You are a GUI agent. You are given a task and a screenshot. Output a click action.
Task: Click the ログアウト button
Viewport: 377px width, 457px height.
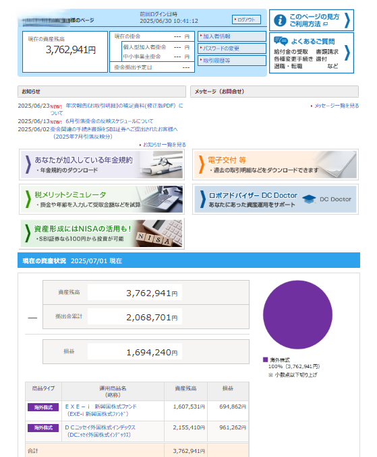click(246, 20)
